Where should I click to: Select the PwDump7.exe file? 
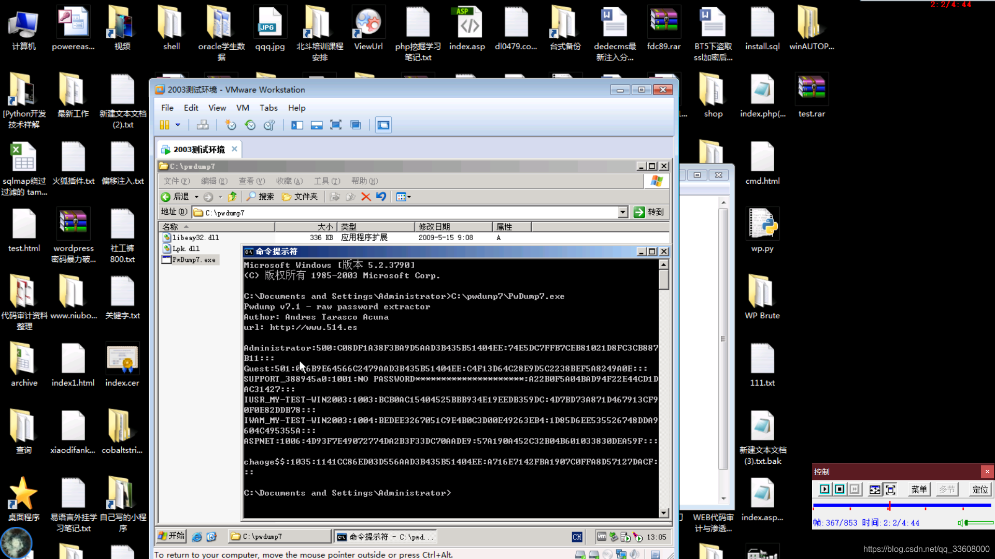(190, 260)
